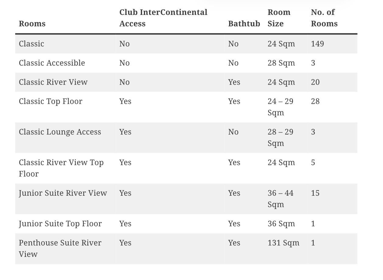Select the Classic Lounge Access row label
The height and width of the screenshot is (280, 383).
60,132
